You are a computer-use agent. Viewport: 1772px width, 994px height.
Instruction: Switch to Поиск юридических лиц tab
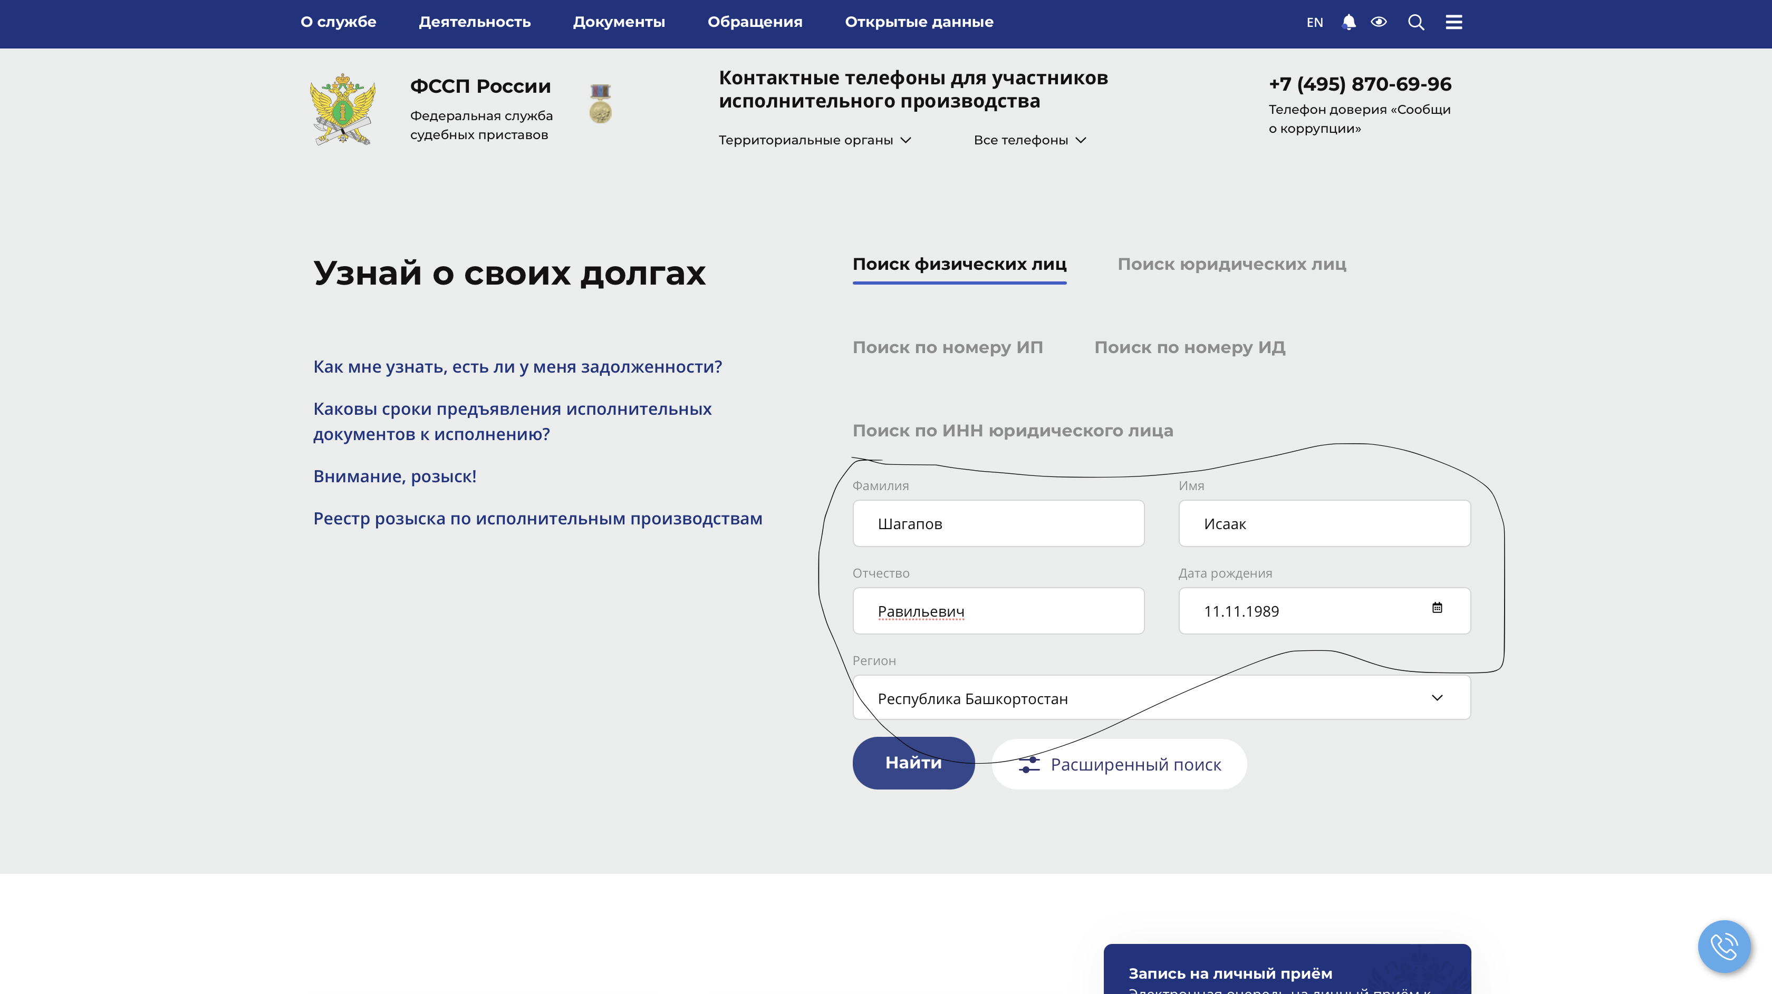point(1231,264)
